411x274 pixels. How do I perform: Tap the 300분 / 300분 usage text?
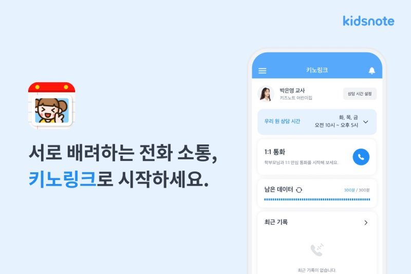[x=357, y=190]
